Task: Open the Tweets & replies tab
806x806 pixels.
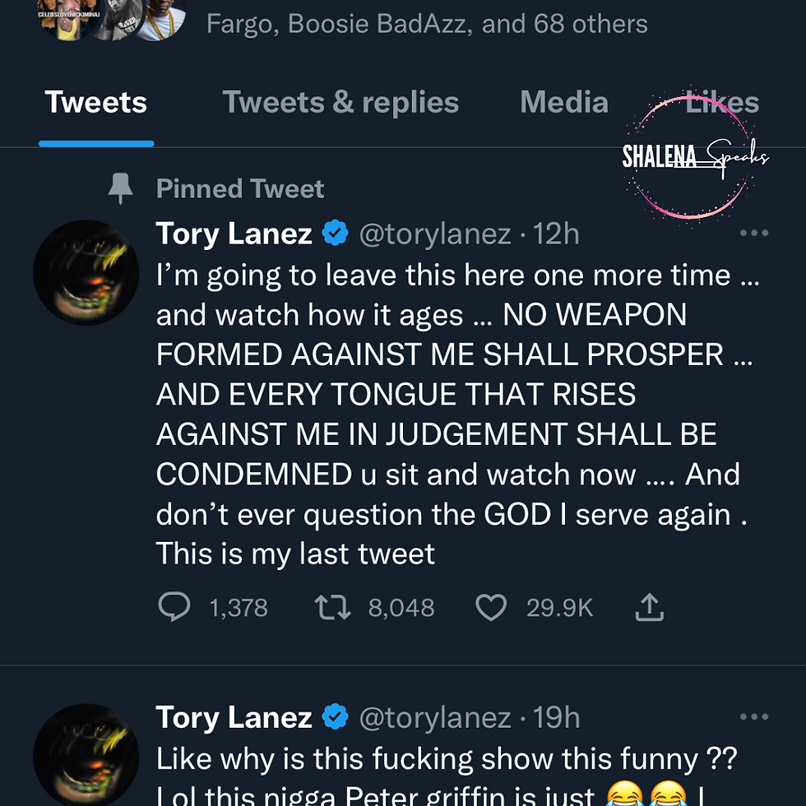Action: (x=340, y=103)
